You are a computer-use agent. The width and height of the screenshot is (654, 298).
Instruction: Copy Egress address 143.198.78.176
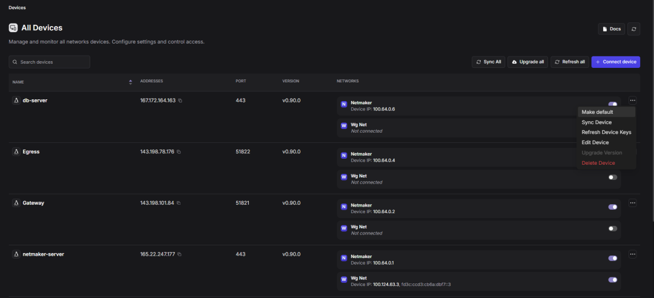pyautogui.click(x=179, y=151)
